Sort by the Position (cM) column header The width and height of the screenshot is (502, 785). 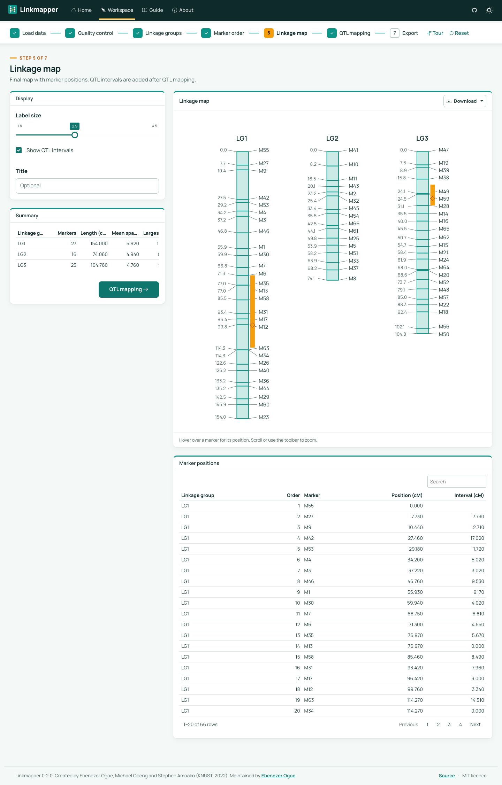tap(407, 495)
